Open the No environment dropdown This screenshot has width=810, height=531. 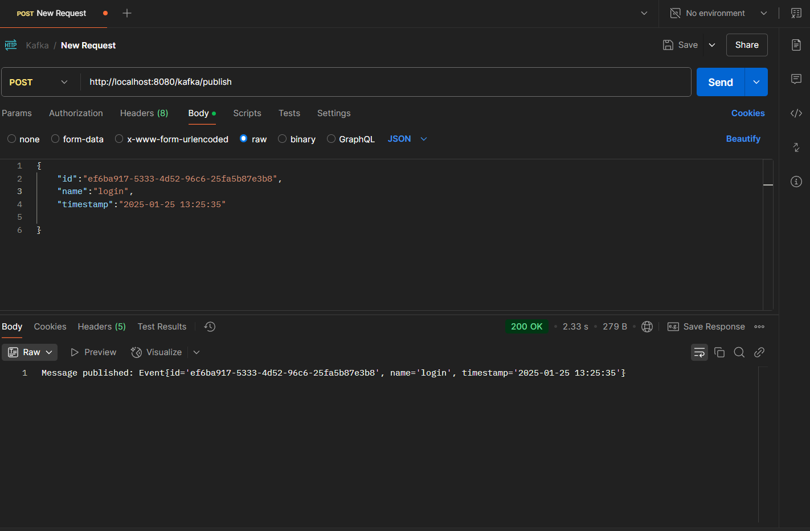pyautogui.click(x=719, y=13)
